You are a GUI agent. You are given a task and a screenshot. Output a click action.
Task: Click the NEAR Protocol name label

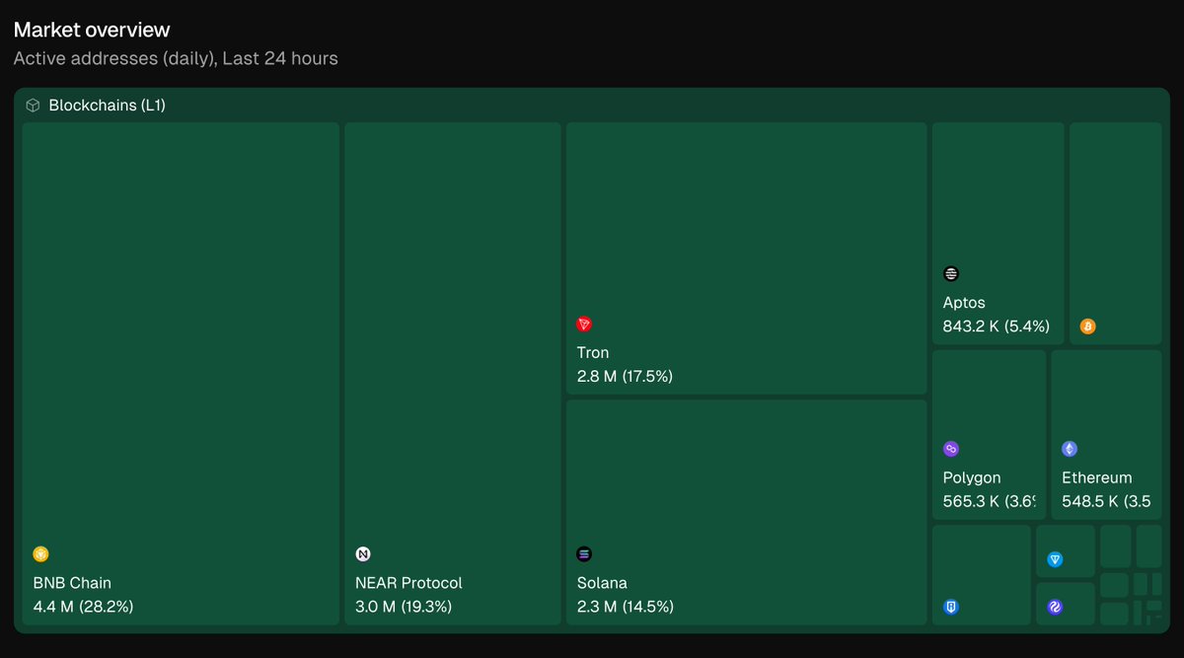pyautogui.click(x=408, y=583)
